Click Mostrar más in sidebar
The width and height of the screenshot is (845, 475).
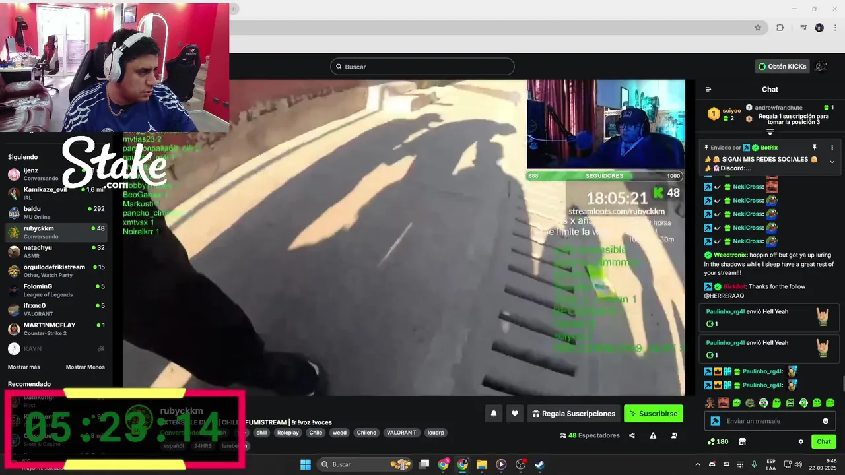pos(24,367)
